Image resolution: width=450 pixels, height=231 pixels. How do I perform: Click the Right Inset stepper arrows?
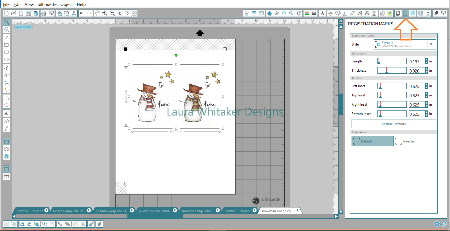tap(427, 105)
